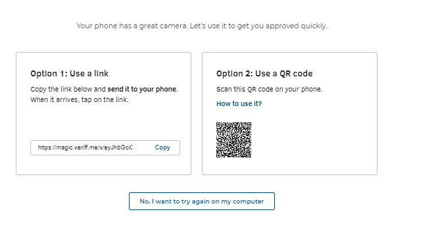Click the "Let's use it to get you approved quickly" phrase
Screen dimensions: 436x243
tap(258, 26)
